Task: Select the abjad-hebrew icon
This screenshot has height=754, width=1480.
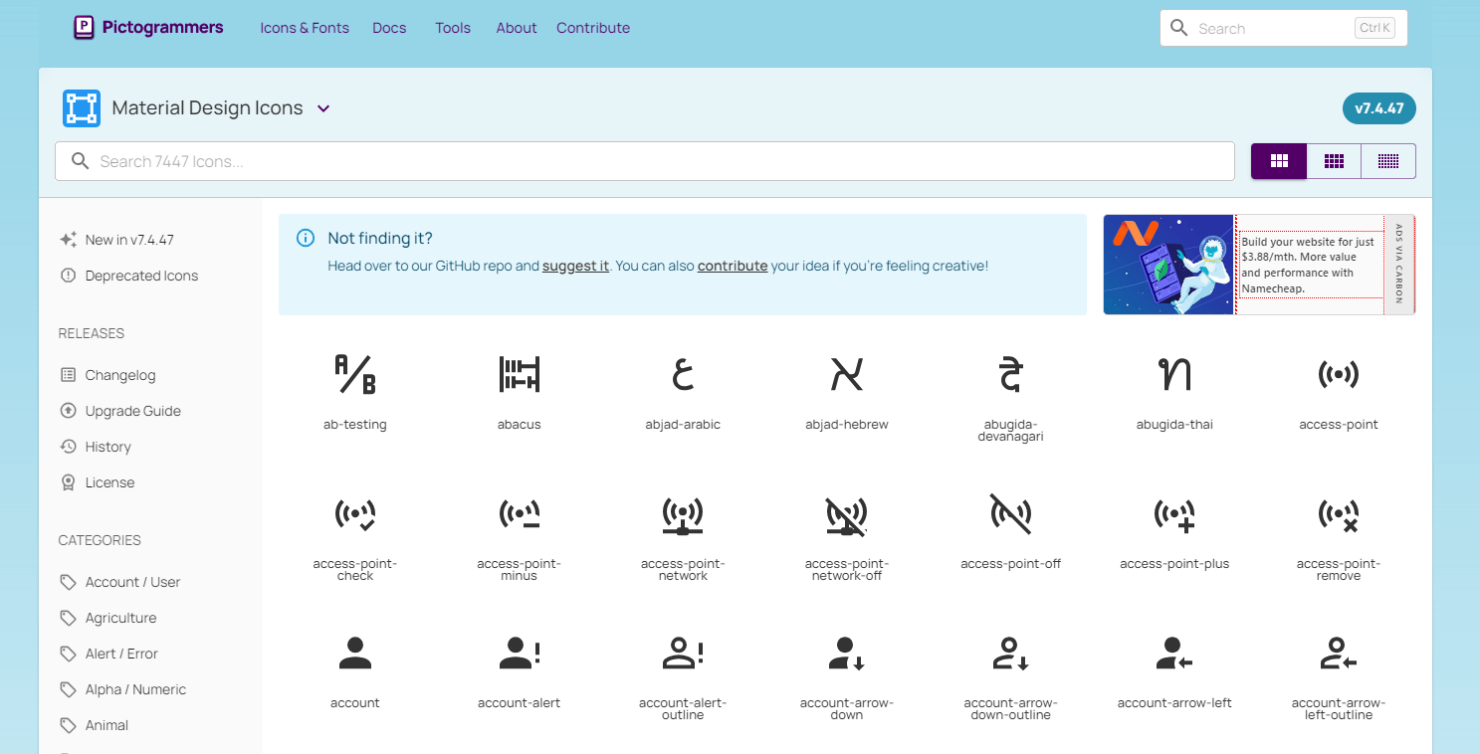Action: click(x=847, y=374)
